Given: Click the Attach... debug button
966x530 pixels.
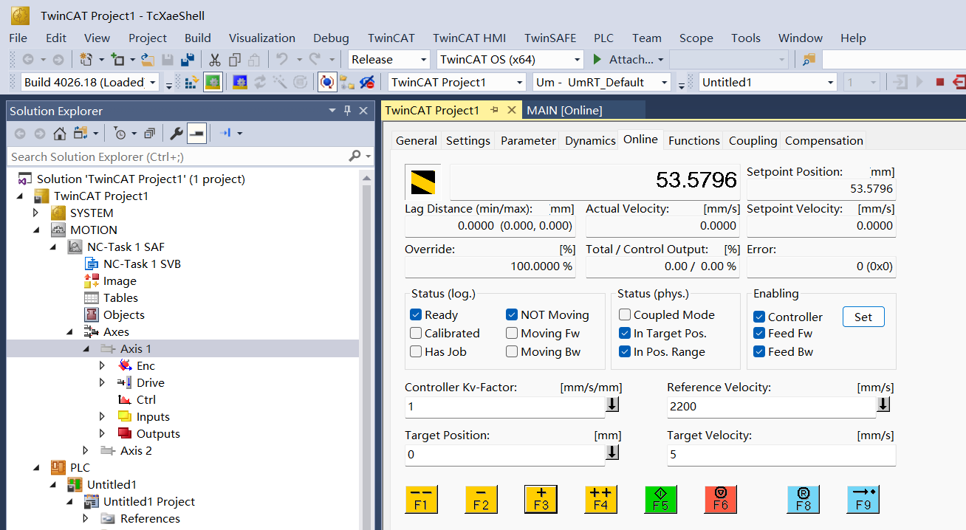Looking at the screenshot, I should pos(624,60).
